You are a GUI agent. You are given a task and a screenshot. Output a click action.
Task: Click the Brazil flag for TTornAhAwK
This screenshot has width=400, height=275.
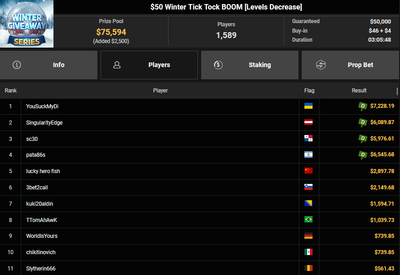(x=308, y=220)
